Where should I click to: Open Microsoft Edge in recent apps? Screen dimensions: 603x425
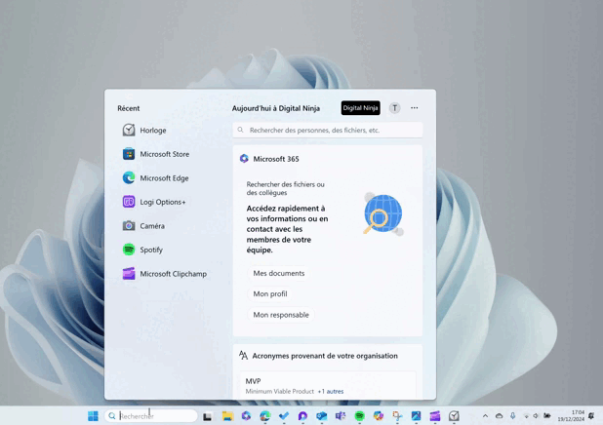(x=164, y=178)
